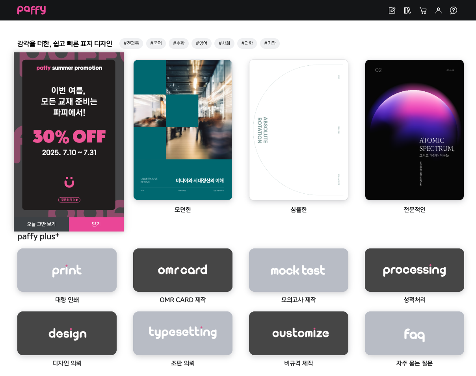The width and height of the screenshot is (476, 376).
Task: Open the faq tile
Action: [x=415, y=333]
